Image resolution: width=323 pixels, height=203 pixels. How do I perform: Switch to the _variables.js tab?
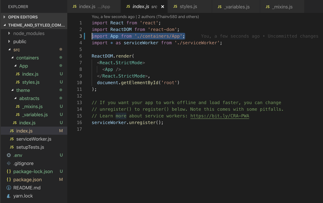(x=236, y=7)
